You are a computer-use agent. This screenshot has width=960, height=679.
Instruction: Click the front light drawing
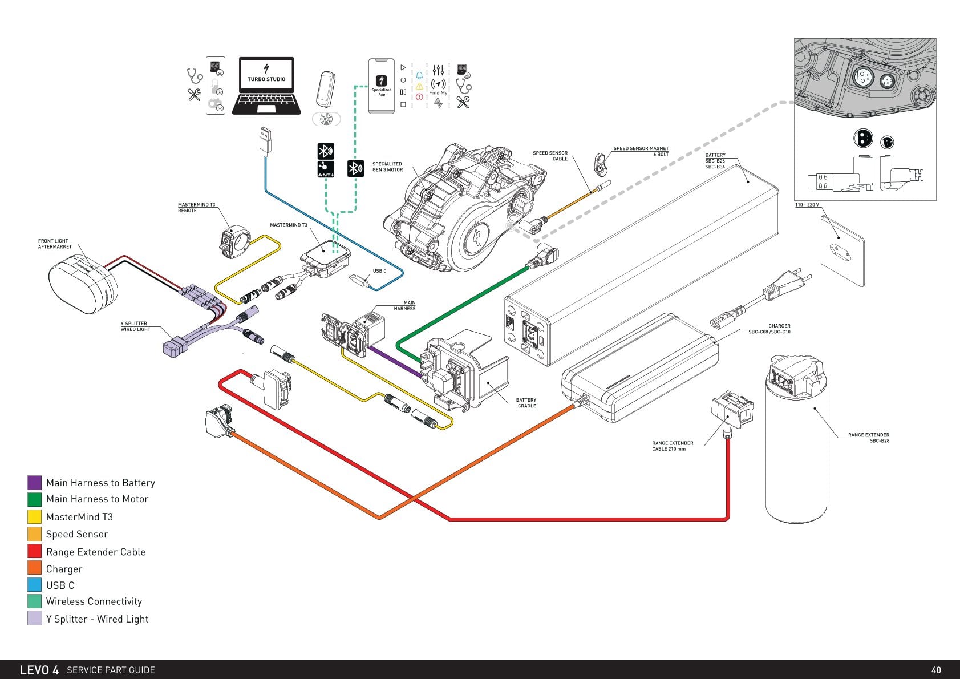(83, 284)
